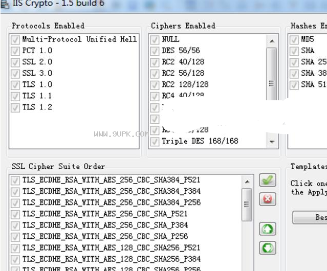Click the IIS Crypto title bar icon
This screenshot has height=271, width=327.
click(x=5, y=4)
